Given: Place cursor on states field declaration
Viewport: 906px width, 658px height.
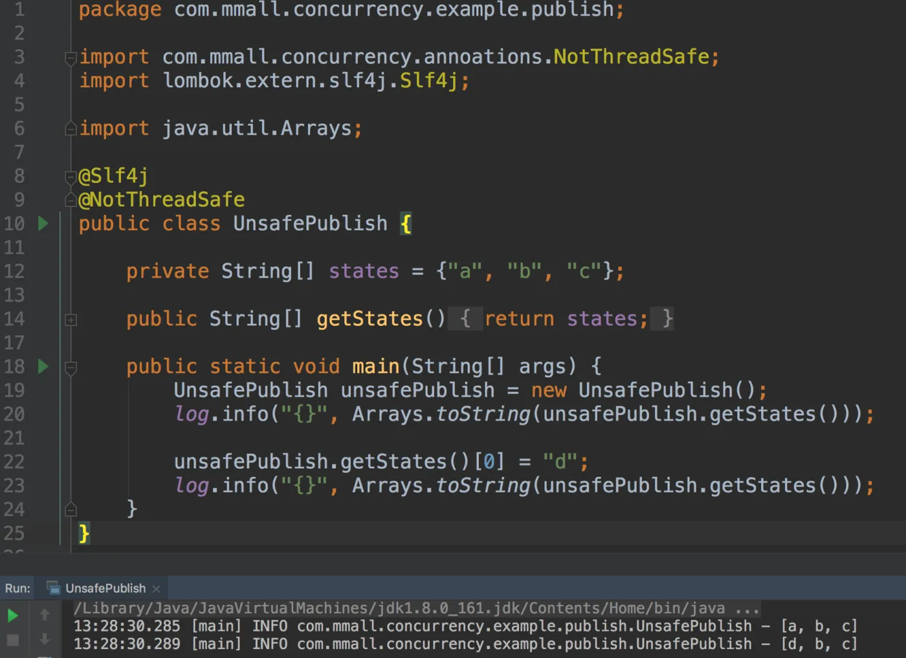Looking at the screenshot, I should pyautogui.click(x=364, y=271).
